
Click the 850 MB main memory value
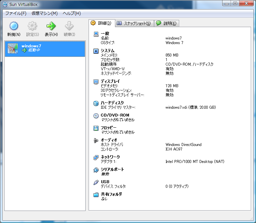tap(172, 55)
